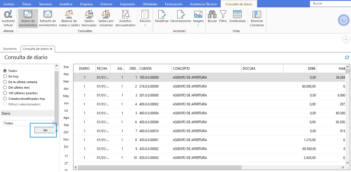Viewport: 351px width, 172px height.
Task: Open the Facturación ribbon tab
Action: click(174, 4)
